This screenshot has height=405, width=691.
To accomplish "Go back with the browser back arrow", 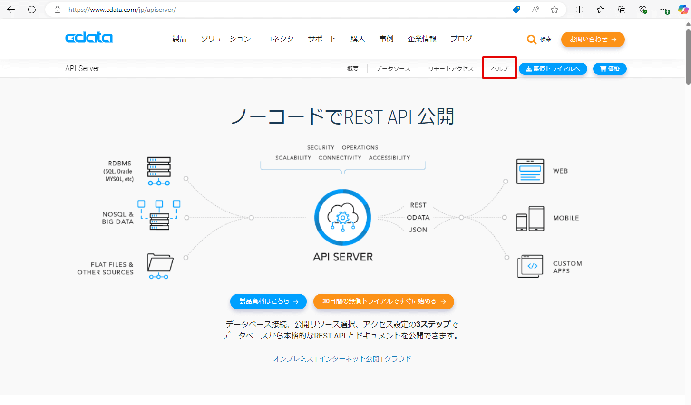I will 11,10.
